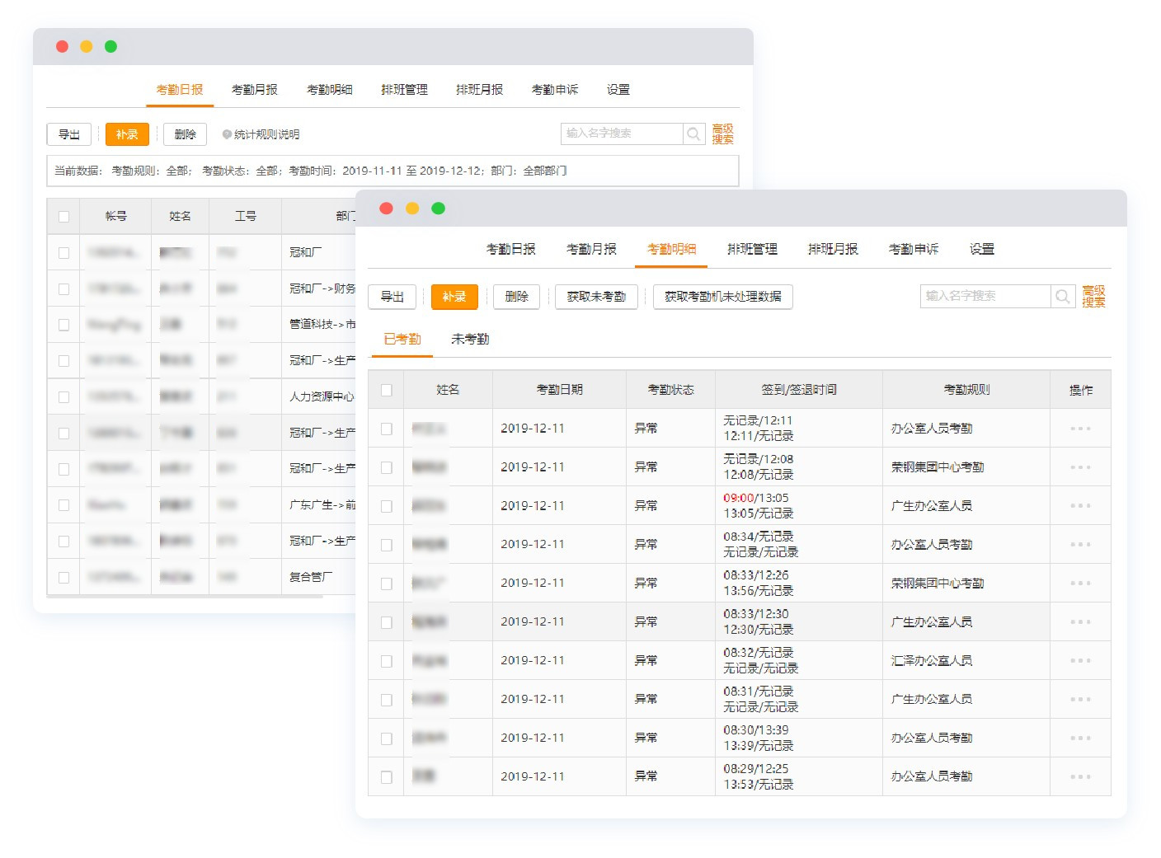Open ellipsis actions for 08:34/无记录 row
Image resolution: width=1161 pixels, height=858 pixels.
pyautogui.click(x=1080, y=545)
